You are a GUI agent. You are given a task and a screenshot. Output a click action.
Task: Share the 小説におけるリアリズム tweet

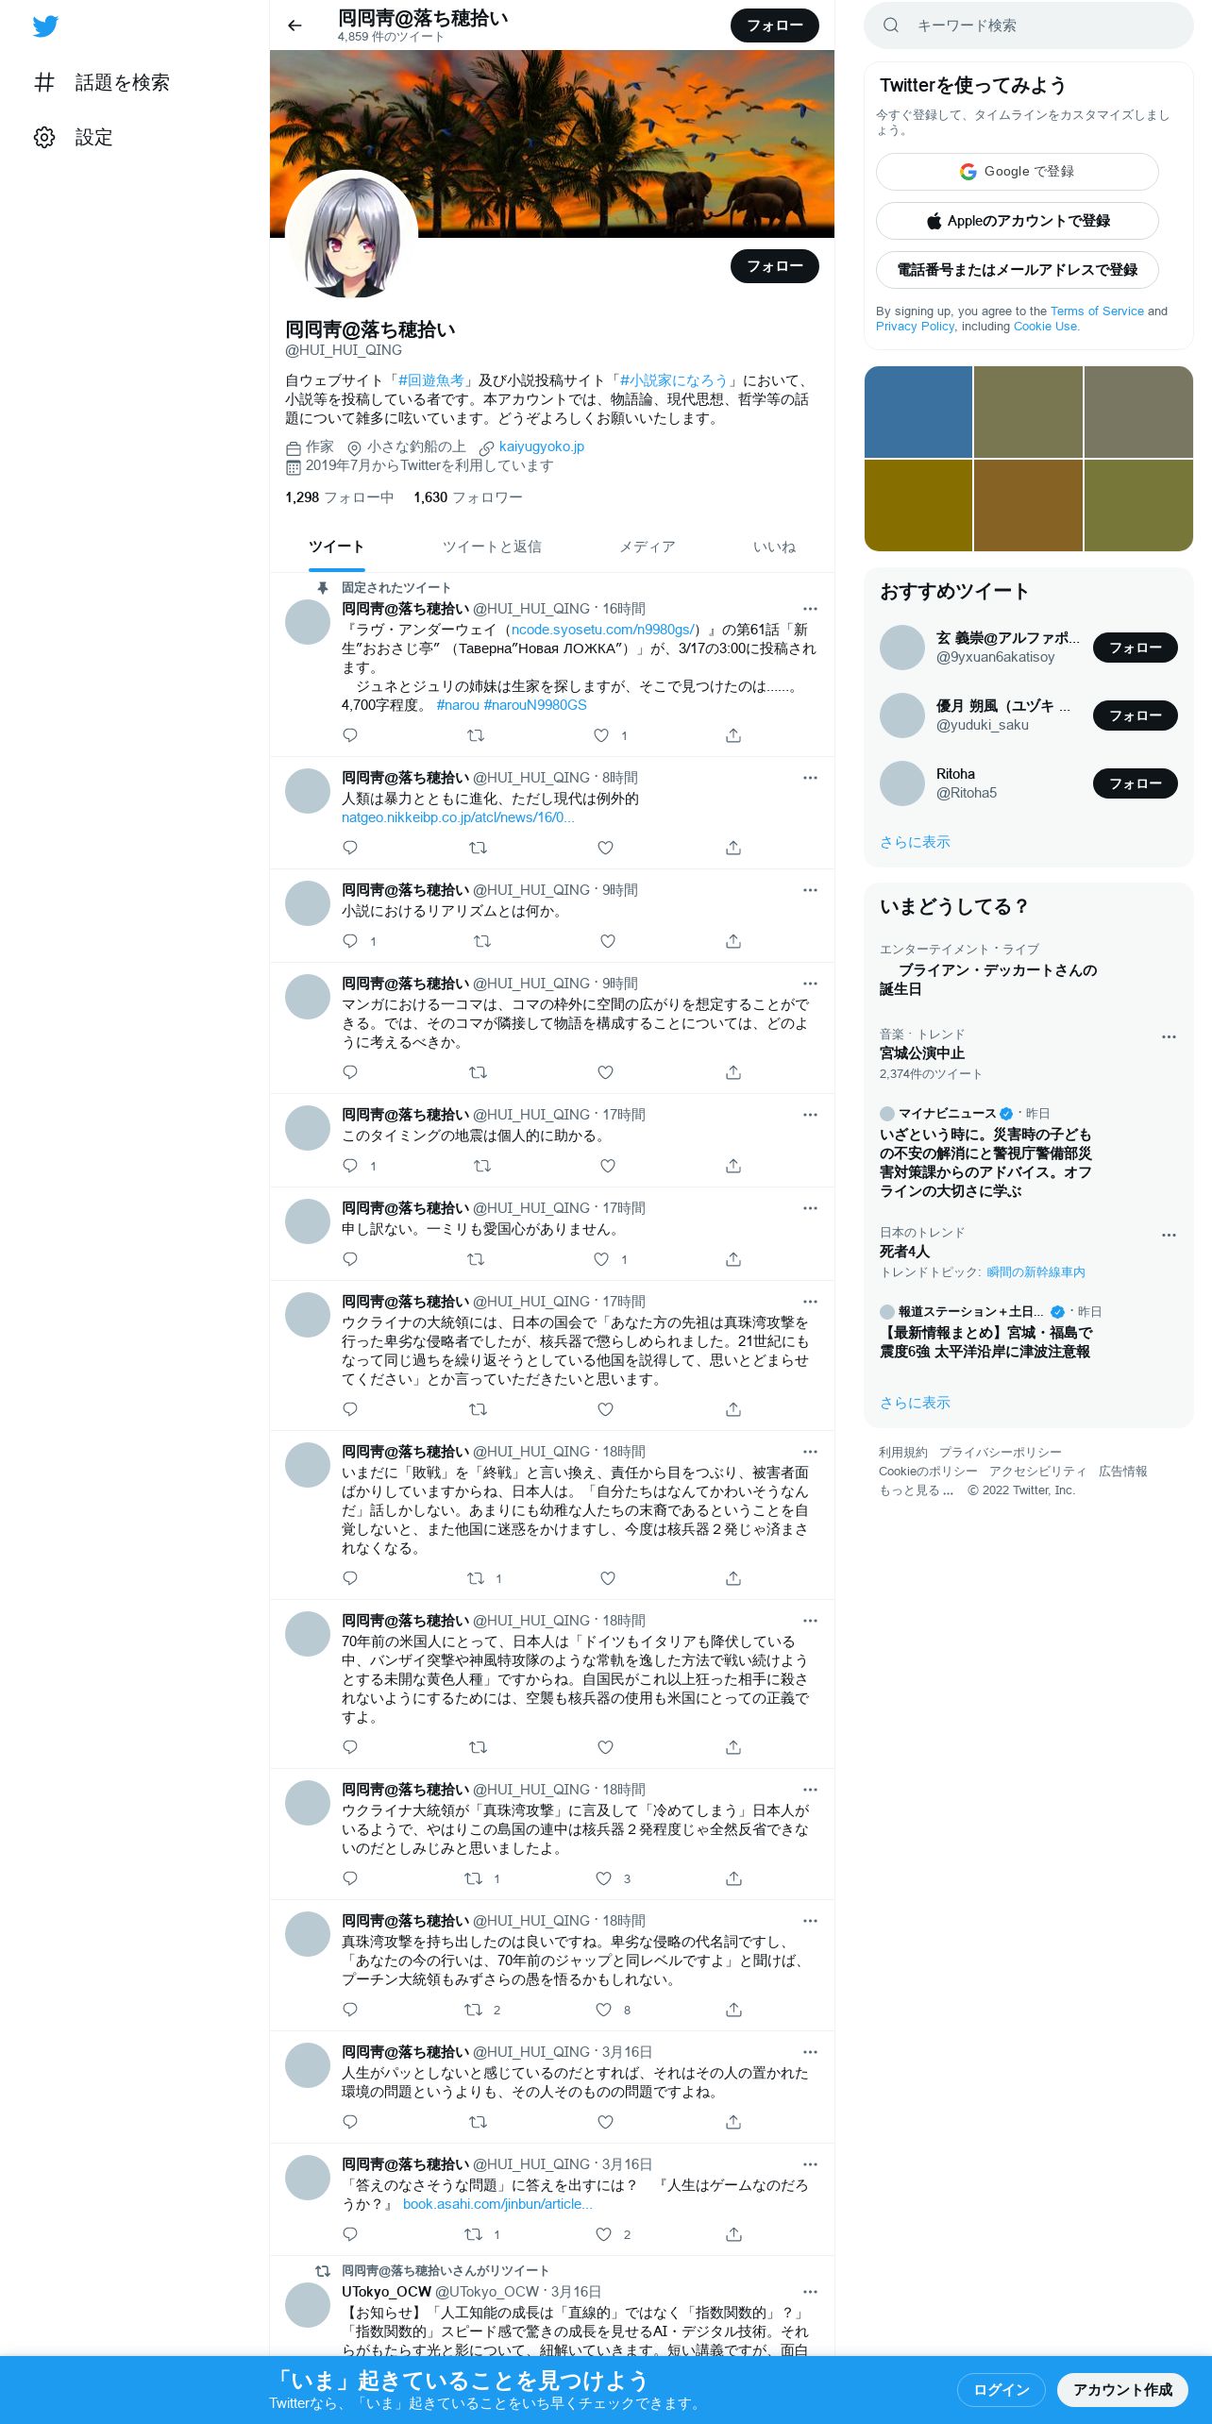733,941
